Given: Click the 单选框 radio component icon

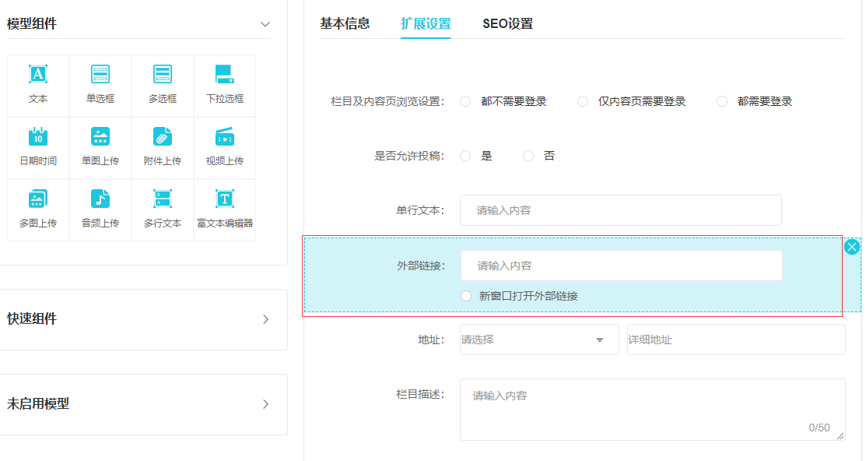Looking at the screenshot, I should pyautogui.click(x=100, y=75).
